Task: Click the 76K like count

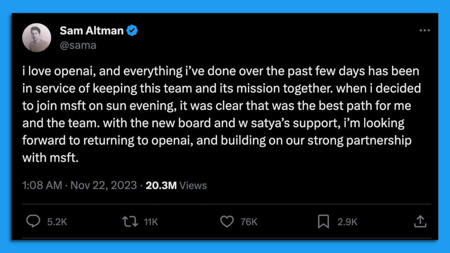Action: 248,222
